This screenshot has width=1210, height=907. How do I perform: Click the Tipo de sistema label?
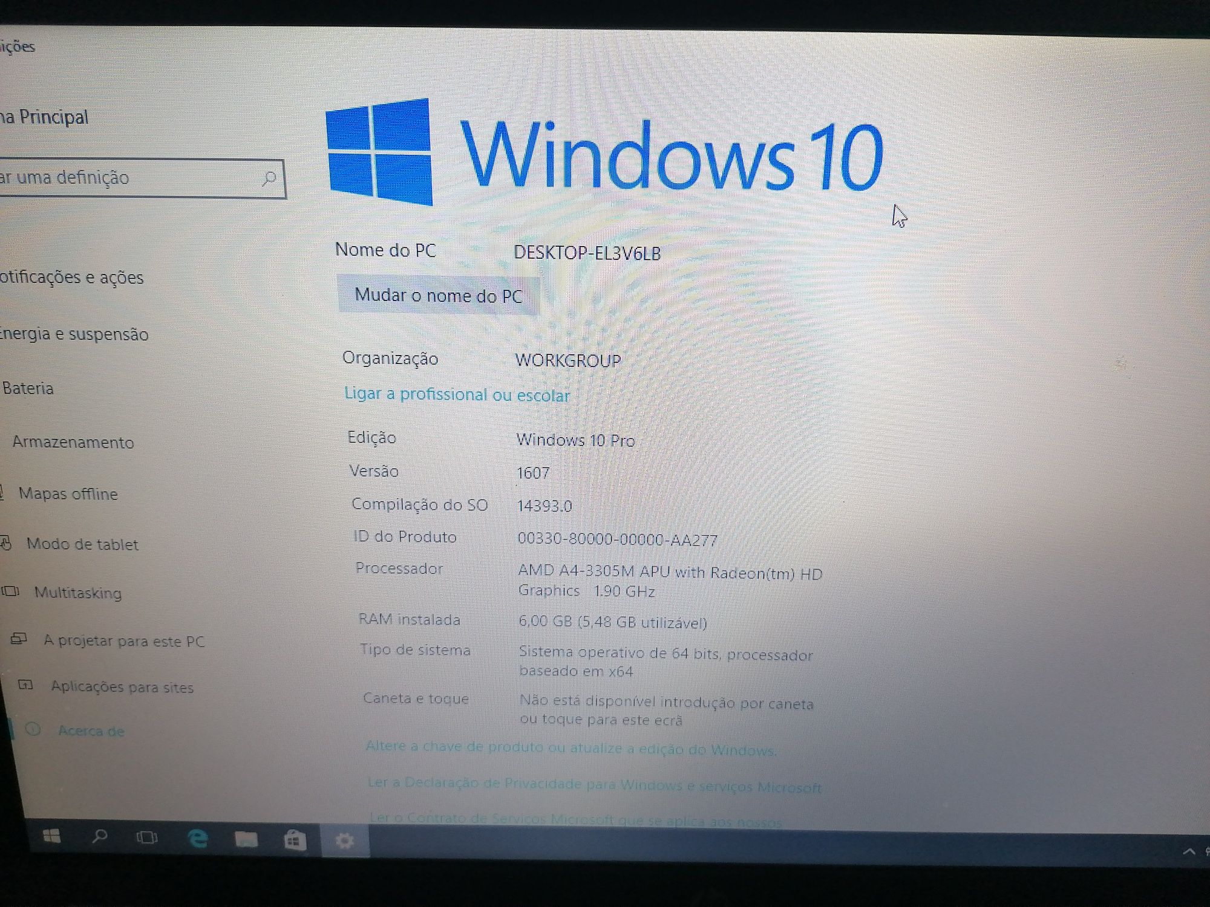click(416, 650)
